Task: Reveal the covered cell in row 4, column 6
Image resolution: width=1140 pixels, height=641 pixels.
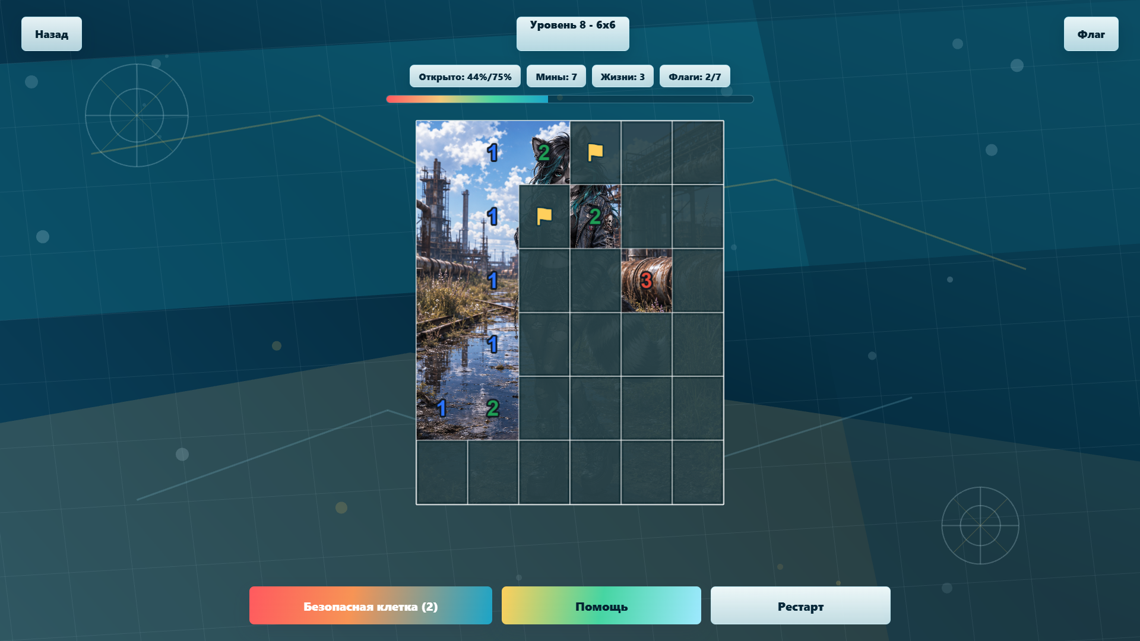Action: [x=698, y=344]
